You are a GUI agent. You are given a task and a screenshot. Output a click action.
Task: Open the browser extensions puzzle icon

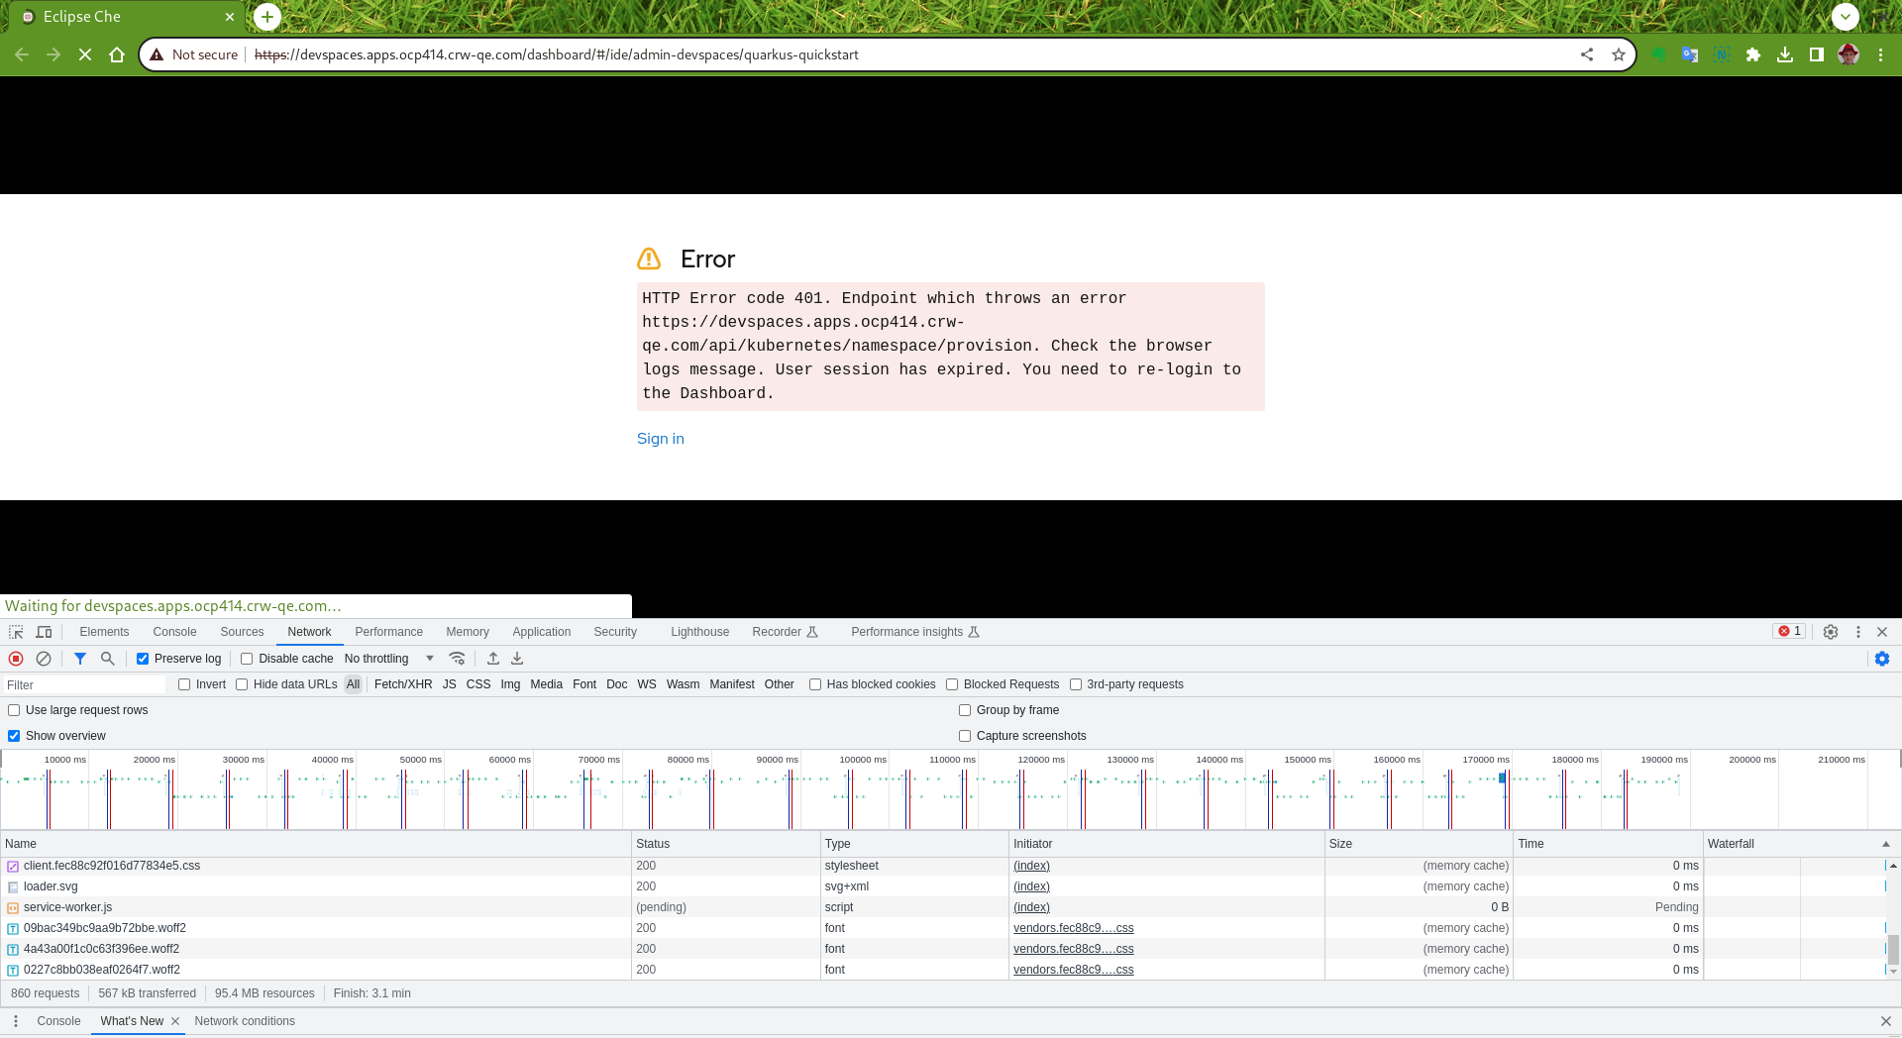pyautogui.click(x=1753, y=54)
